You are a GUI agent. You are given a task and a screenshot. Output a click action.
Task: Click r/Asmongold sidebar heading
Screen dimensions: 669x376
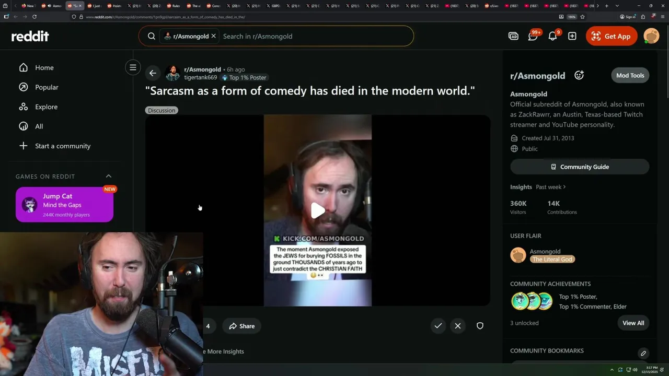(537, 76)
